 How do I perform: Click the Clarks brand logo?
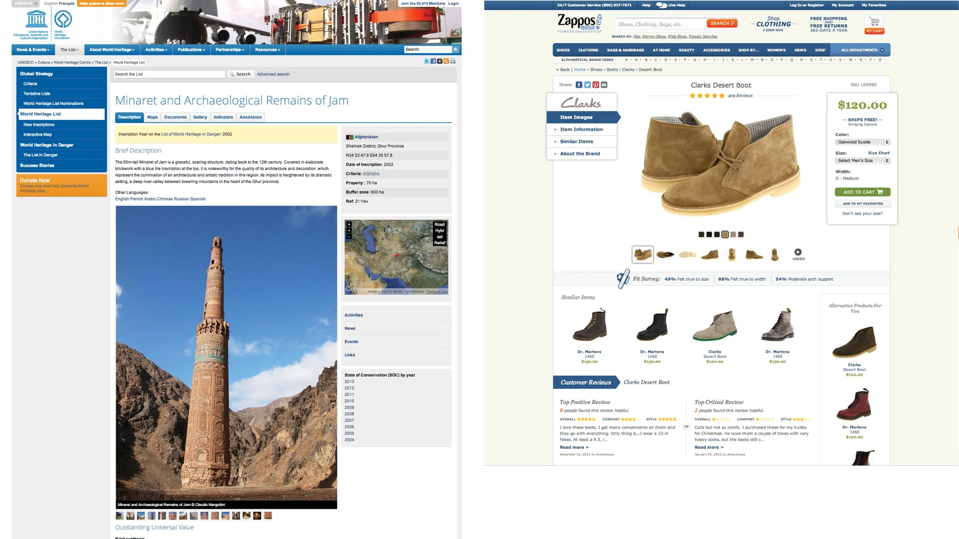click(x=581, y=102)
